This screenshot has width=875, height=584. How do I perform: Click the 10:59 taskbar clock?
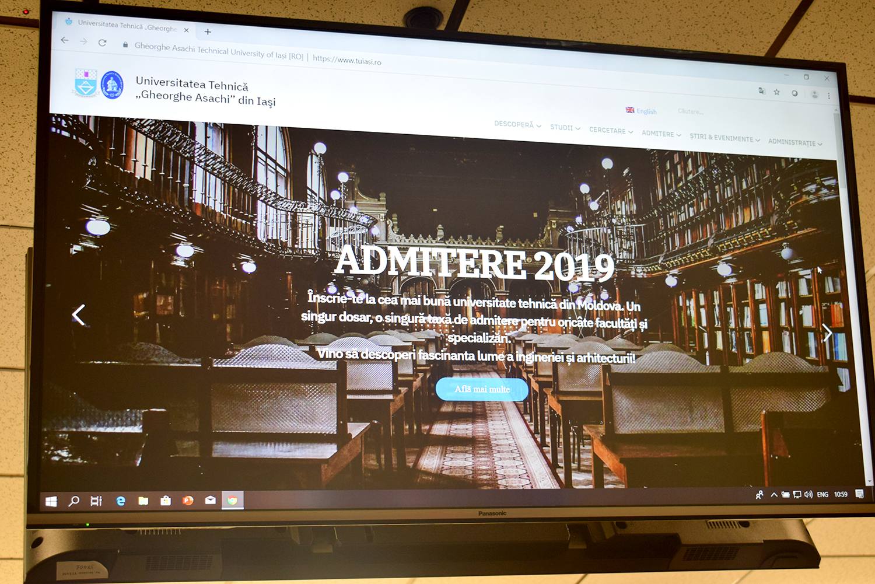coord(841,494)
